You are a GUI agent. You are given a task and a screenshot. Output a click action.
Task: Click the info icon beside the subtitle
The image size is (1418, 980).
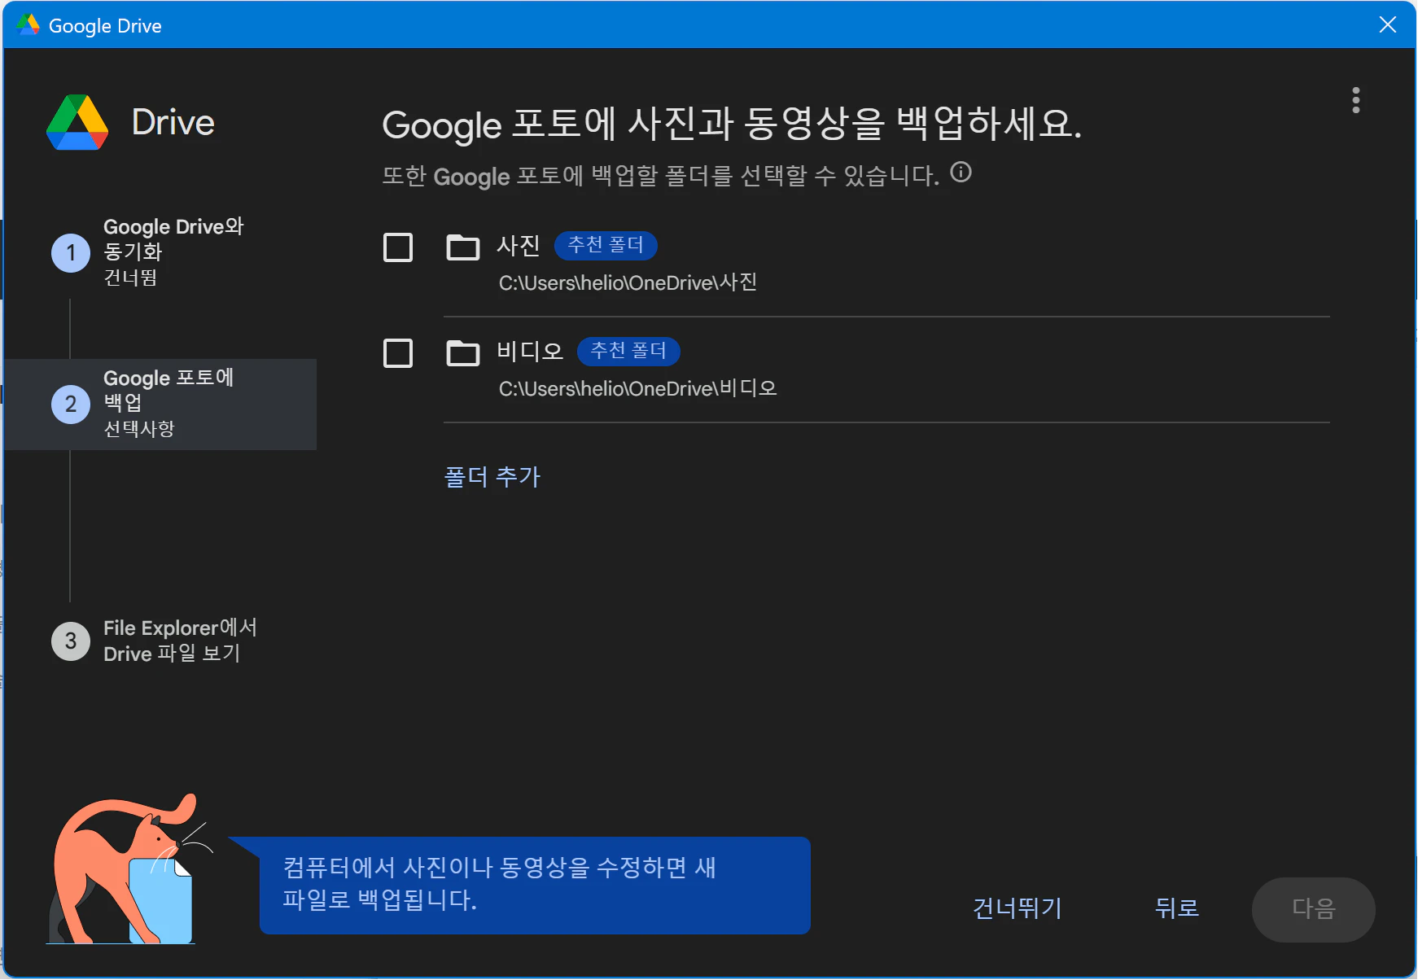[961, 173]
